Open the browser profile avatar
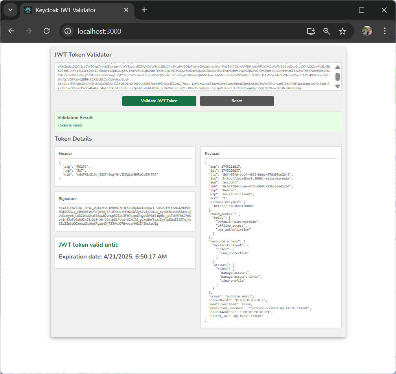The width and height of the screenshot is (396, 374). pyautogui.click(x=367, y=31)
